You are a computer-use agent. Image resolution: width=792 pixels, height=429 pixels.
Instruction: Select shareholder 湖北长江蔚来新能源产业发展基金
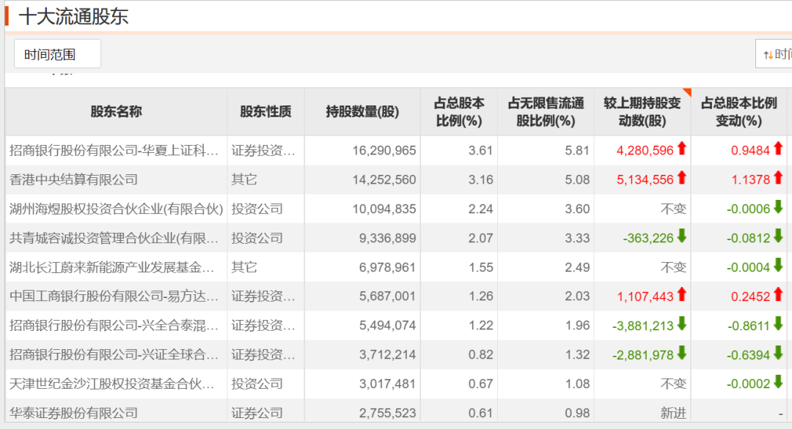click(x=111, y=267)
